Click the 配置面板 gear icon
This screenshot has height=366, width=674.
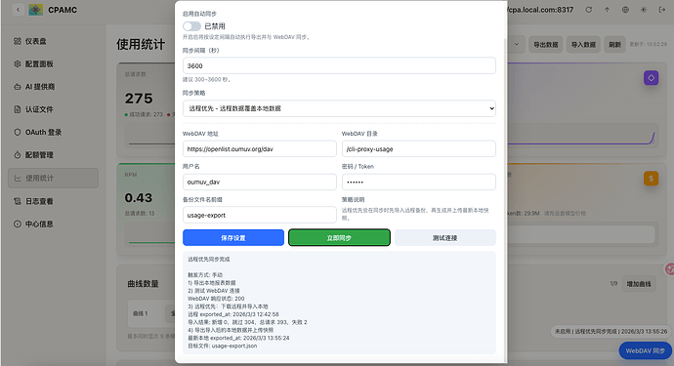point(18,64)
